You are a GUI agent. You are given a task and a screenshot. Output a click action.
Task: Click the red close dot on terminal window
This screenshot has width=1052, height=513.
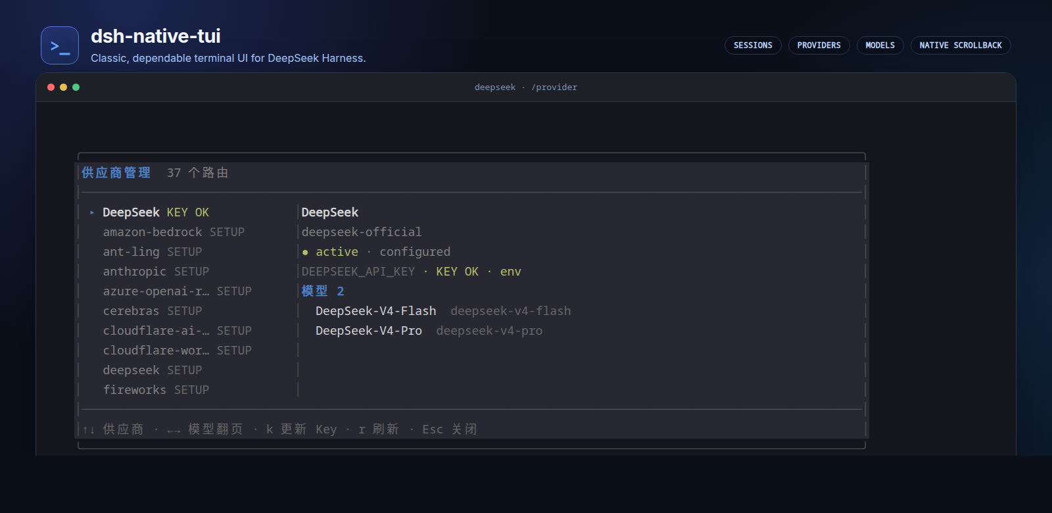click(x=51, y=87)
